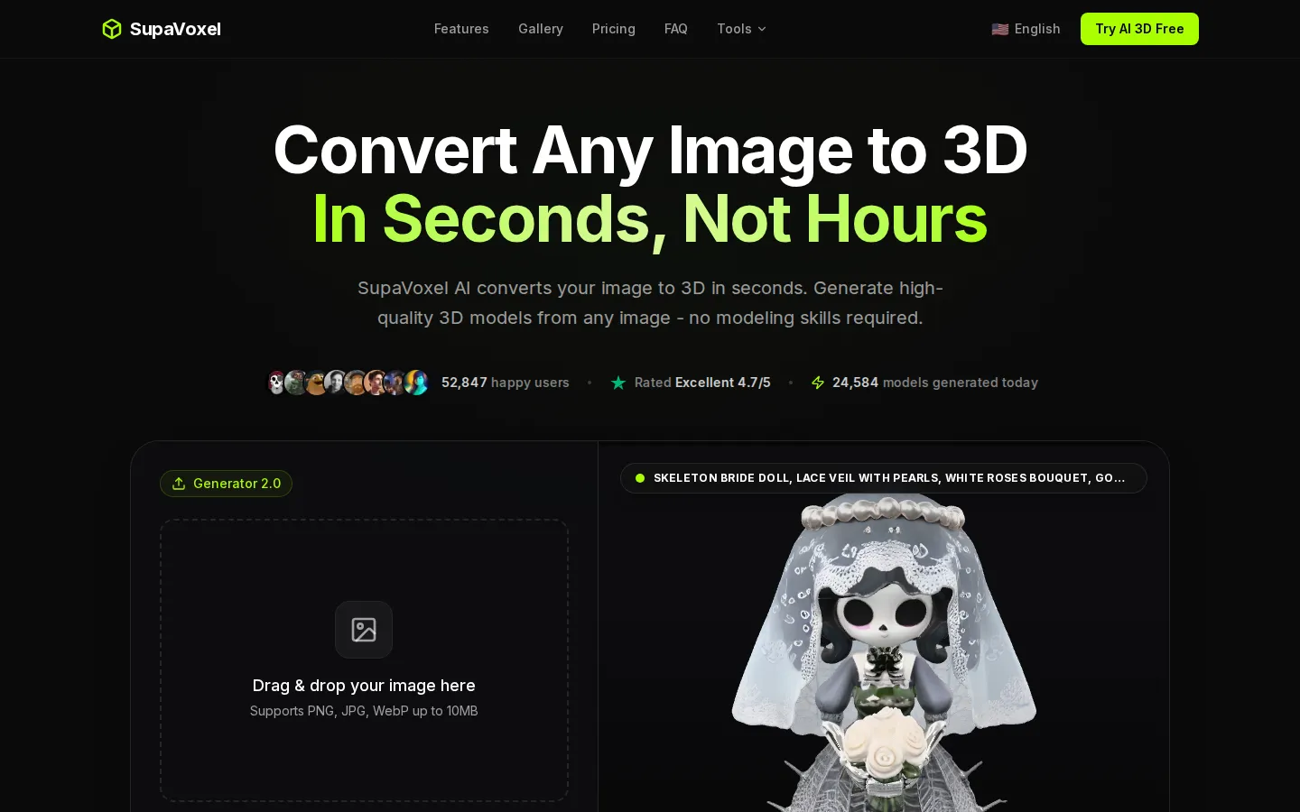
Task: Open the Features nav item
Action: [461, 29]
